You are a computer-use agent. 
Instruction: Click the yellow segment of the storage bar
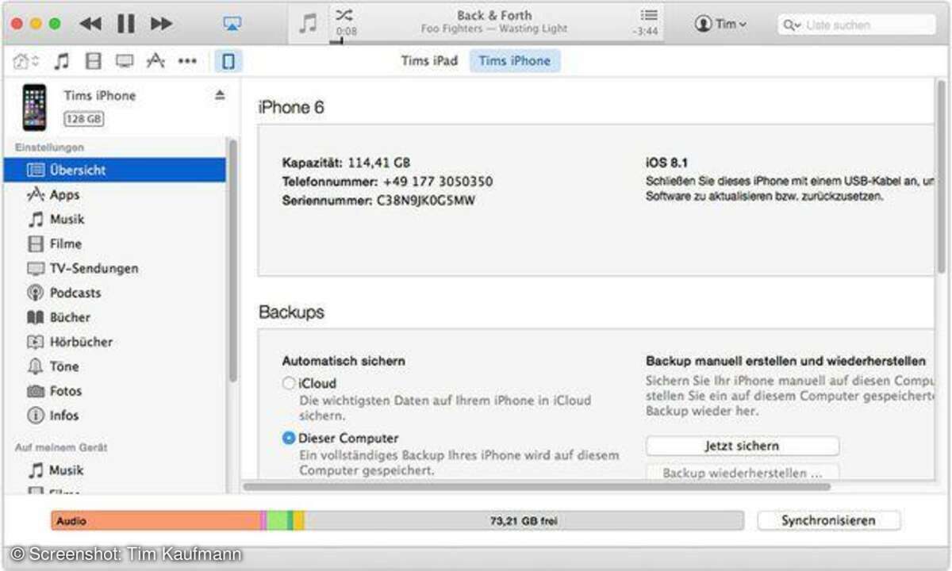[299, 521]
